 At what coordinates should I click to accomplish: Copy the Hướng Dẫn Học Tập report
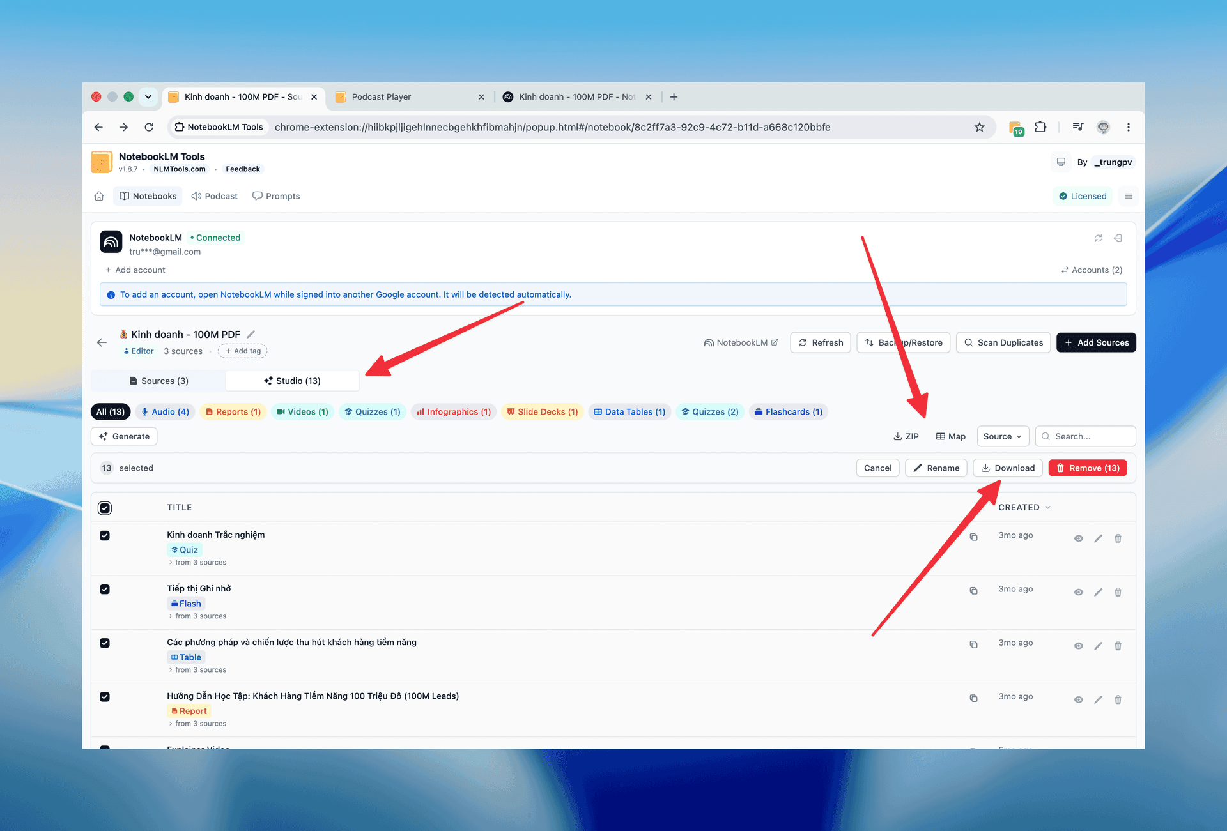pyautogui.click(x=973, y=698)
